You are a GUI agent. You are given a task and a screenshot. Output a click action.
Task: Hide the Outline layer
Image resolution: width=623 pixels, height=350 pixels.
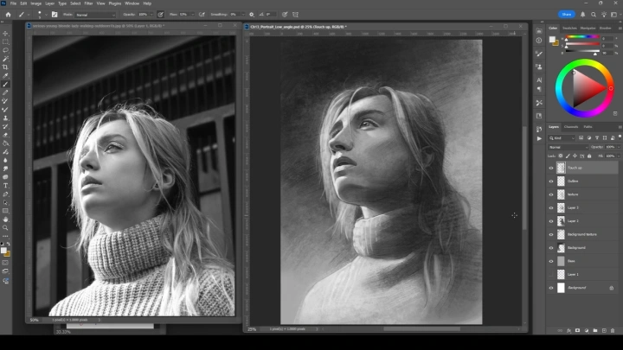pyautogui.click(x=551, y=181)
